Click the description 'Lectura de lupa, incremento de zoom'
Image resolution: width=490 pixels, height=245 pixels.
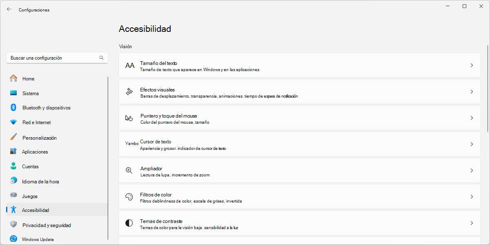[x=175, y=175]
